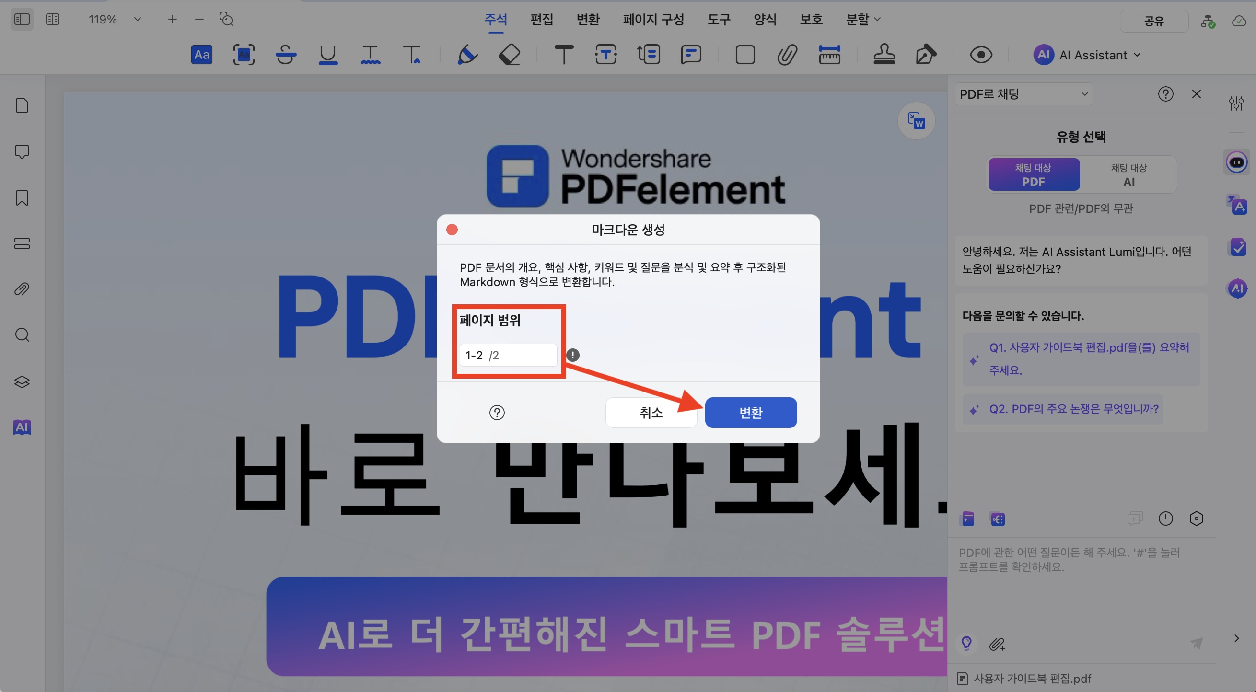Viewport: 1256px width, 692px height.
Task: Open the 변환 tab in top menu
Action: click(x=588, y=20)
